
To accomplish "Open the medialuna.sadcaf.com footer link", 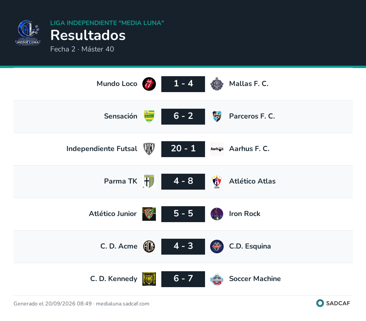I will [x=123, y=304].
